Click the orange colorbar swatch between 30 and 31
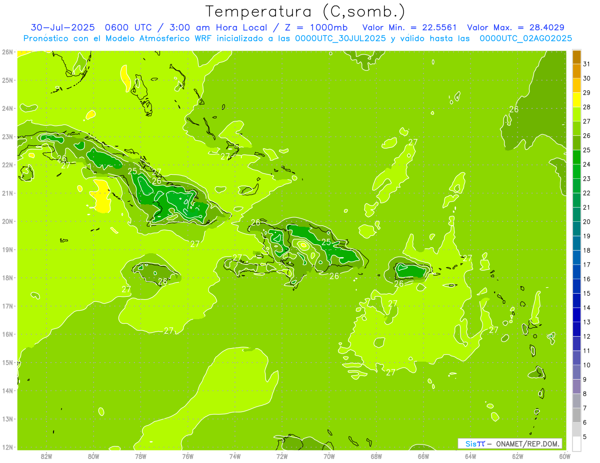Screen dimensions: 600x463 click(576, 71)
